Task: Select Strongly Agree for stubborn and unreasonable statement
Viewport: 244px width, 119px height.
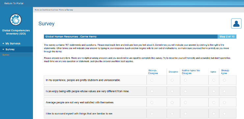Action: click(224, 80)
